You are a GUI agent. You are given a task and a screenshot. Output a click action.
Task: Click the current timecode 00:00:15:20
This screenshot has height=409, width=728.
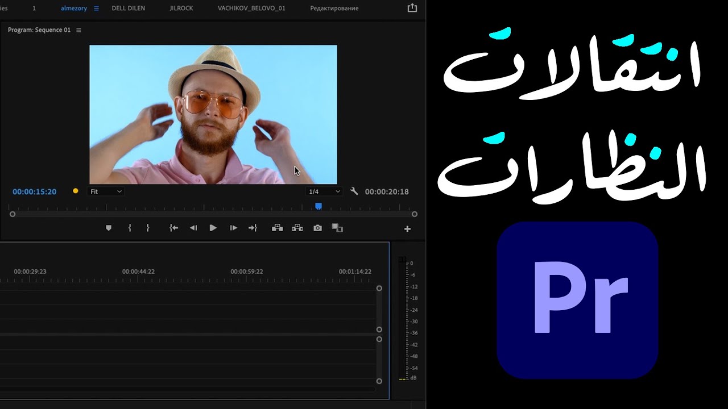(35, 192)
